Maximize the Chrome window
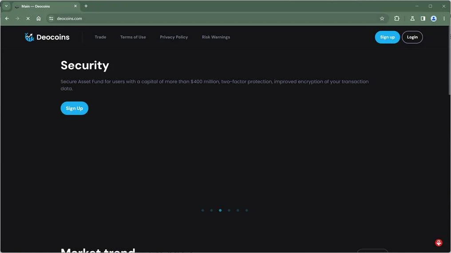 [x=430, y=6]
